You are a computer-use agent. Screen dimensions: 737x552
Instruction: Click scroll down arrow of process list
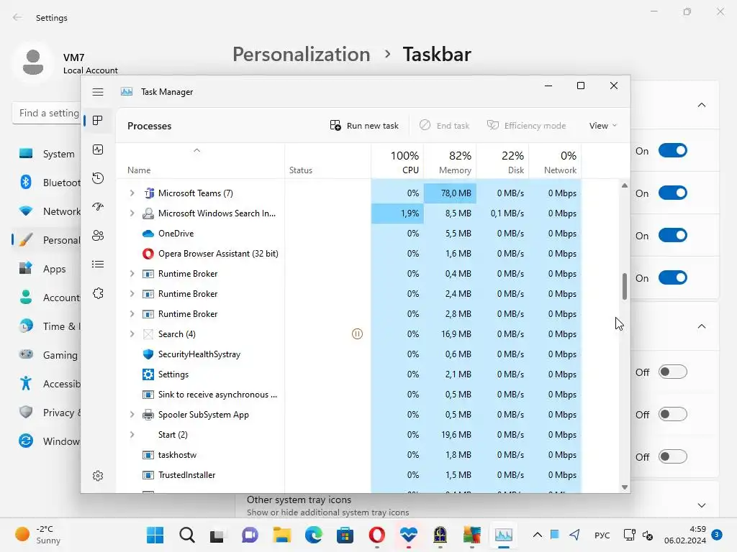(625, 487)
